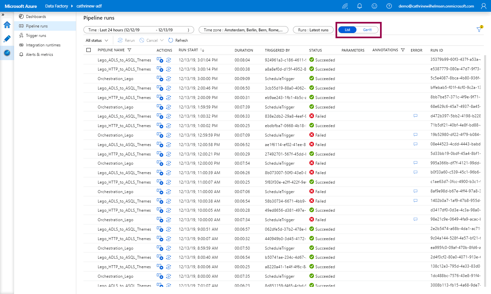Switch view to List

tap(347, 30)
